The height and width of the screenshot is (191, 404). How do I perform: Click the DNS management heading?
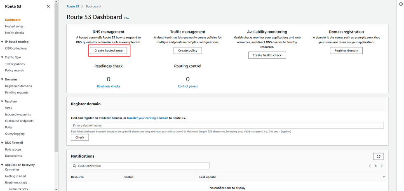point(108,32)
